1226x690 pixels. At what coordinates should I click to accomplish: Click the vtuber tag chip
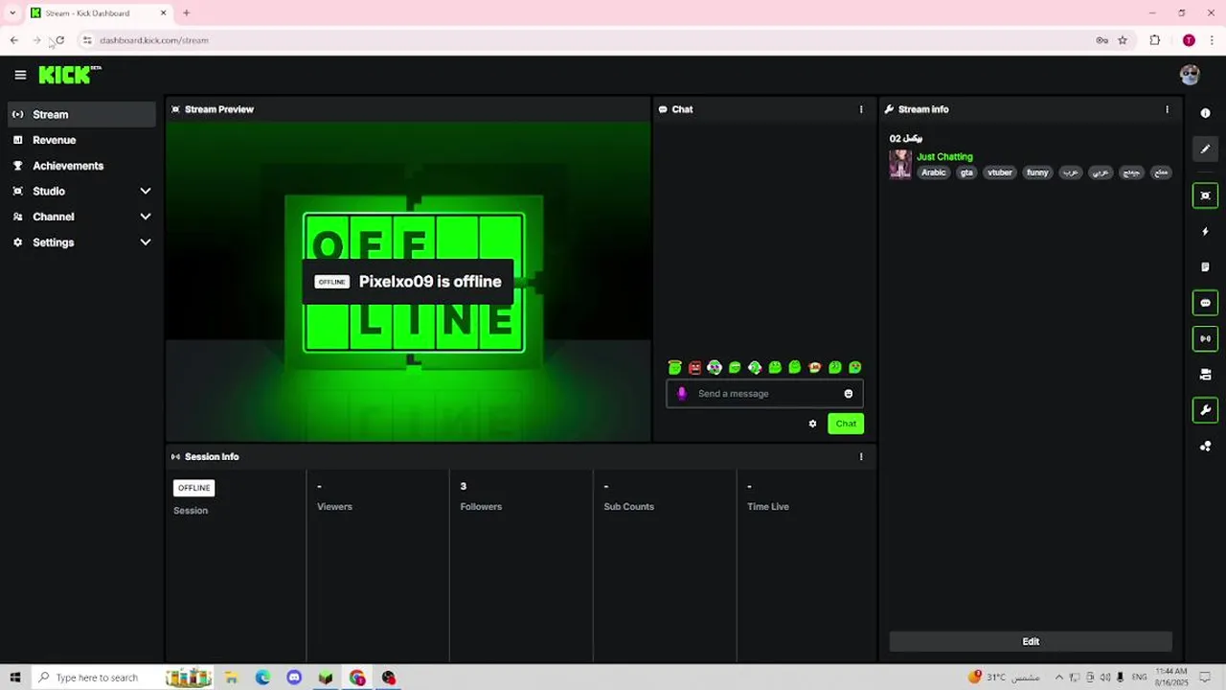pos(1000,172)
